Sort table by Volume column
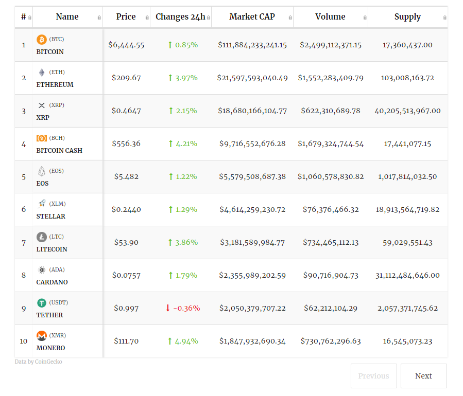Image resolution: width=463 pixels, height=396 pixels. click(x=330, y=17)
